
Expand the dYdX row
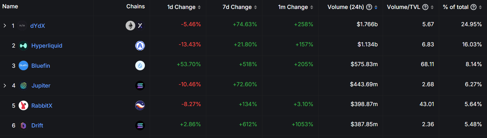click(x=5, y=26)
